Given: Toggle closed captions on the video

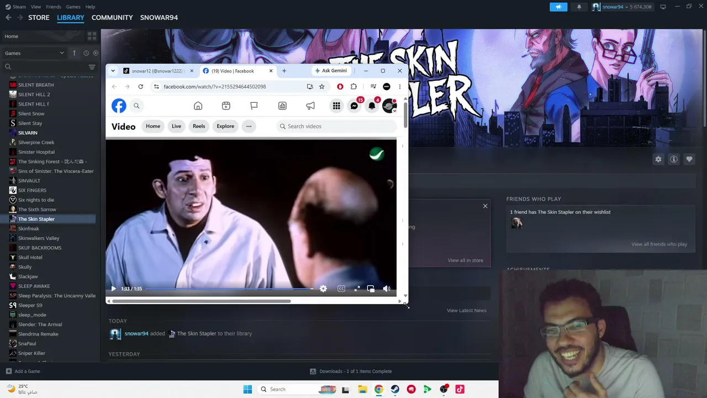Looking at the screenshot, I should pyautogui.click(x=341, y=289).
